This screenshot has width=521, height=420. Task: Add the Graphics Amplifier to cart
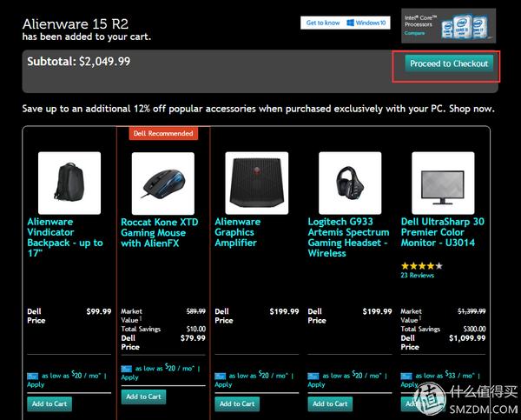pyautogui.click(x=237, y=403)
